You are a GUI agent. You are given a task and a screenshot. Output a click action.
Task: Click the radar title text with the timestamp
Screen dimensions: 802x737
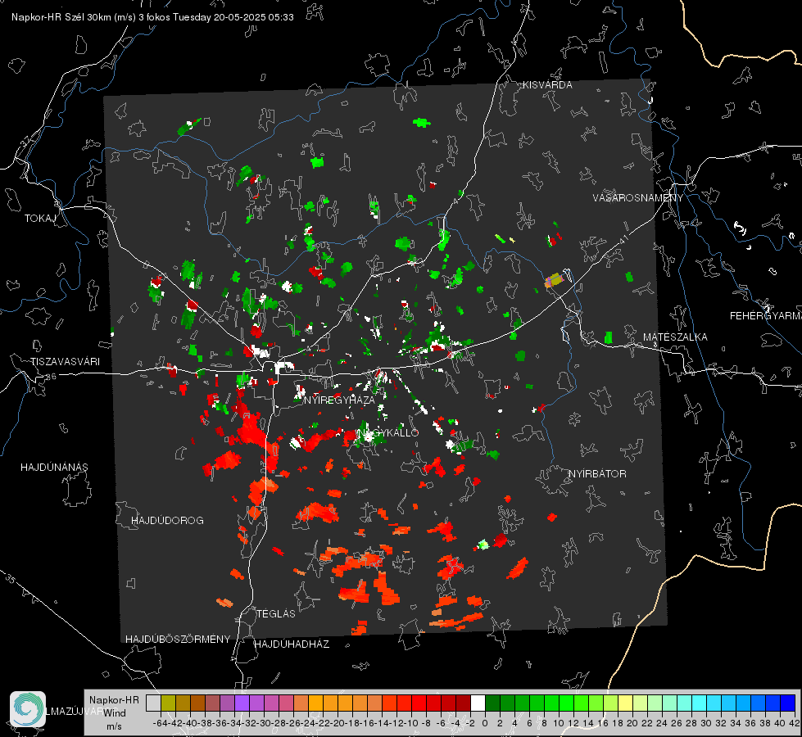(x=152, y=17)
